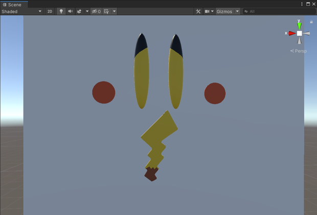Screen dimensions: 317x215
Task: Toggle hidden objects visibility with eye icon
Action: tap(96, 12)
